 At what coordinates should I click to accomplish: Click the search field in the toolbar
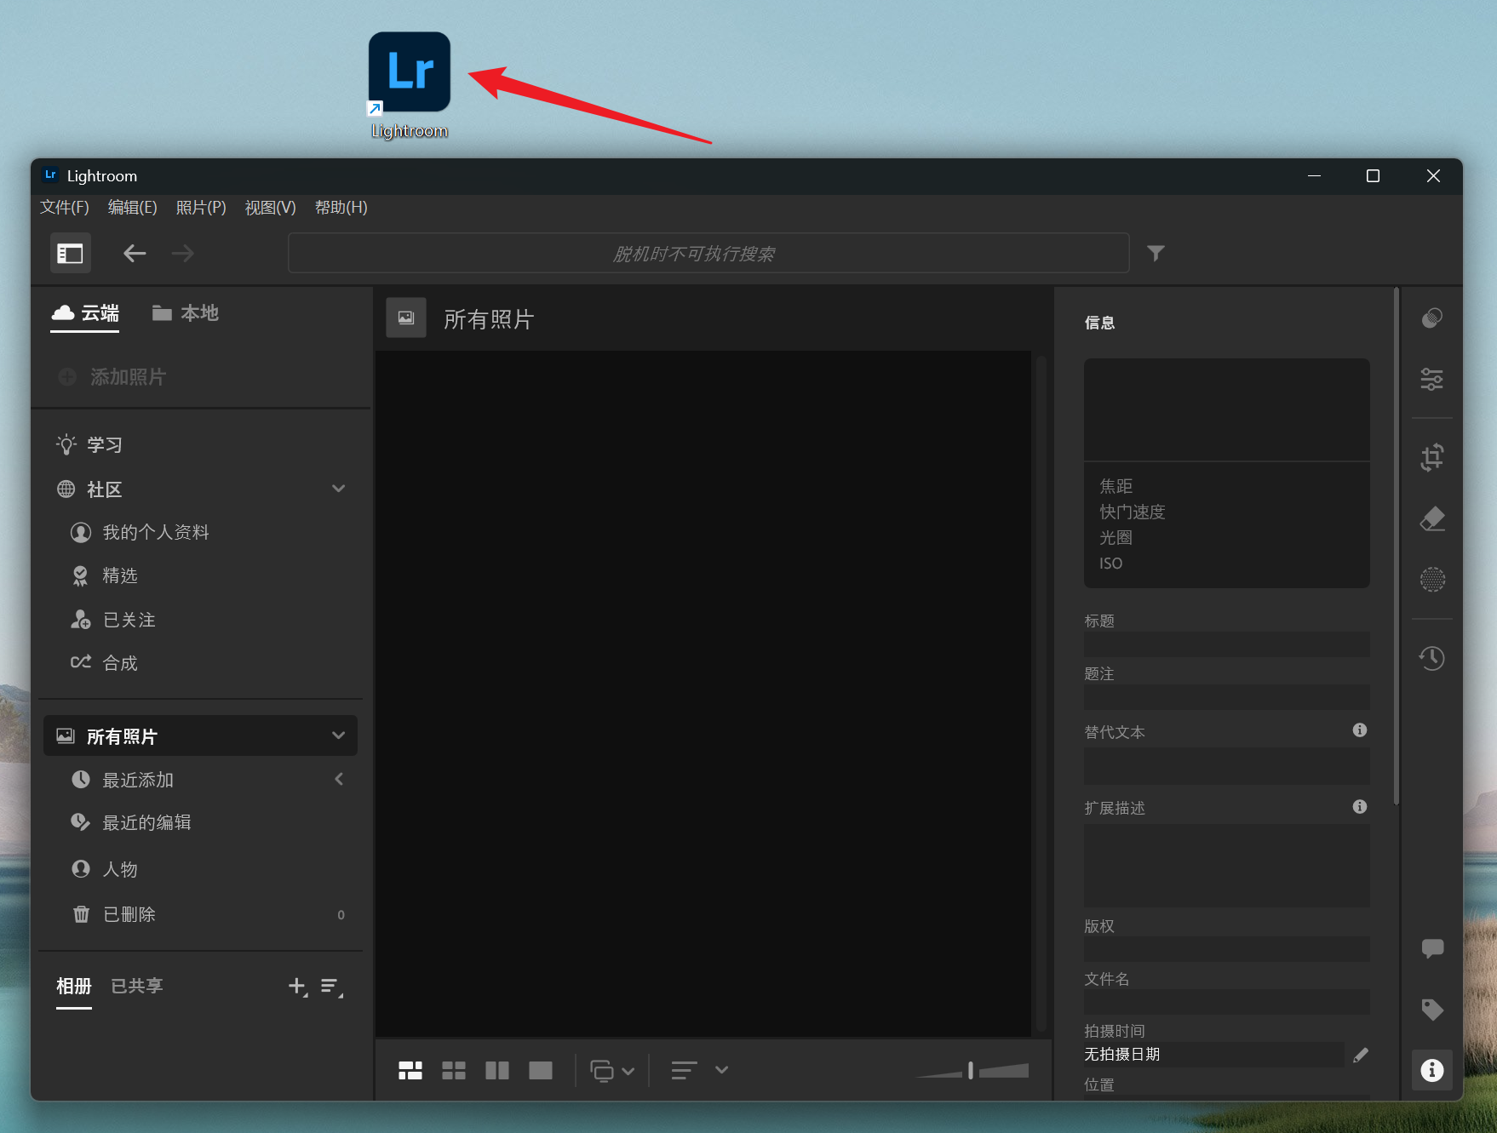(708, 253)
